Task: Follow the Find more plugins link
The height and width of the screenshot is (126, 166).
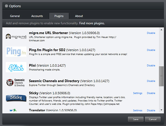Action: point(92,23)
